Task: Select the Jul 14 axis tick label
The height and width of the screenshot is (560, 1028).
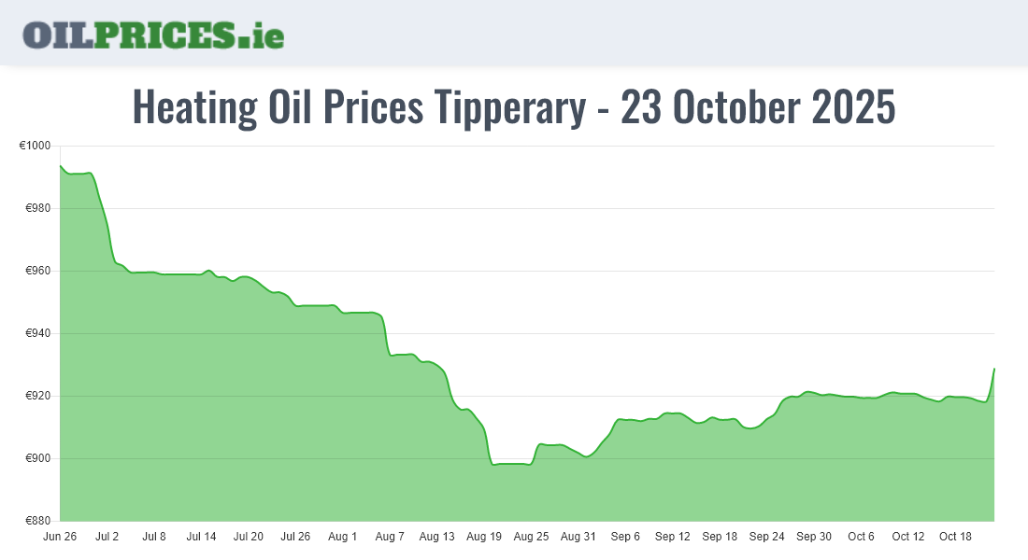Action: (201, 537)
